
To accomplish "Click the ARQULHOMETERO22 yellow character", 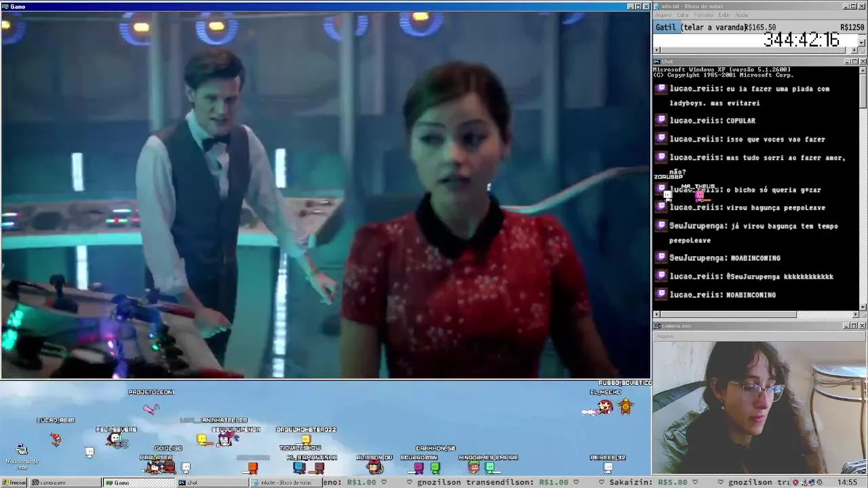I will coord(306,439).
